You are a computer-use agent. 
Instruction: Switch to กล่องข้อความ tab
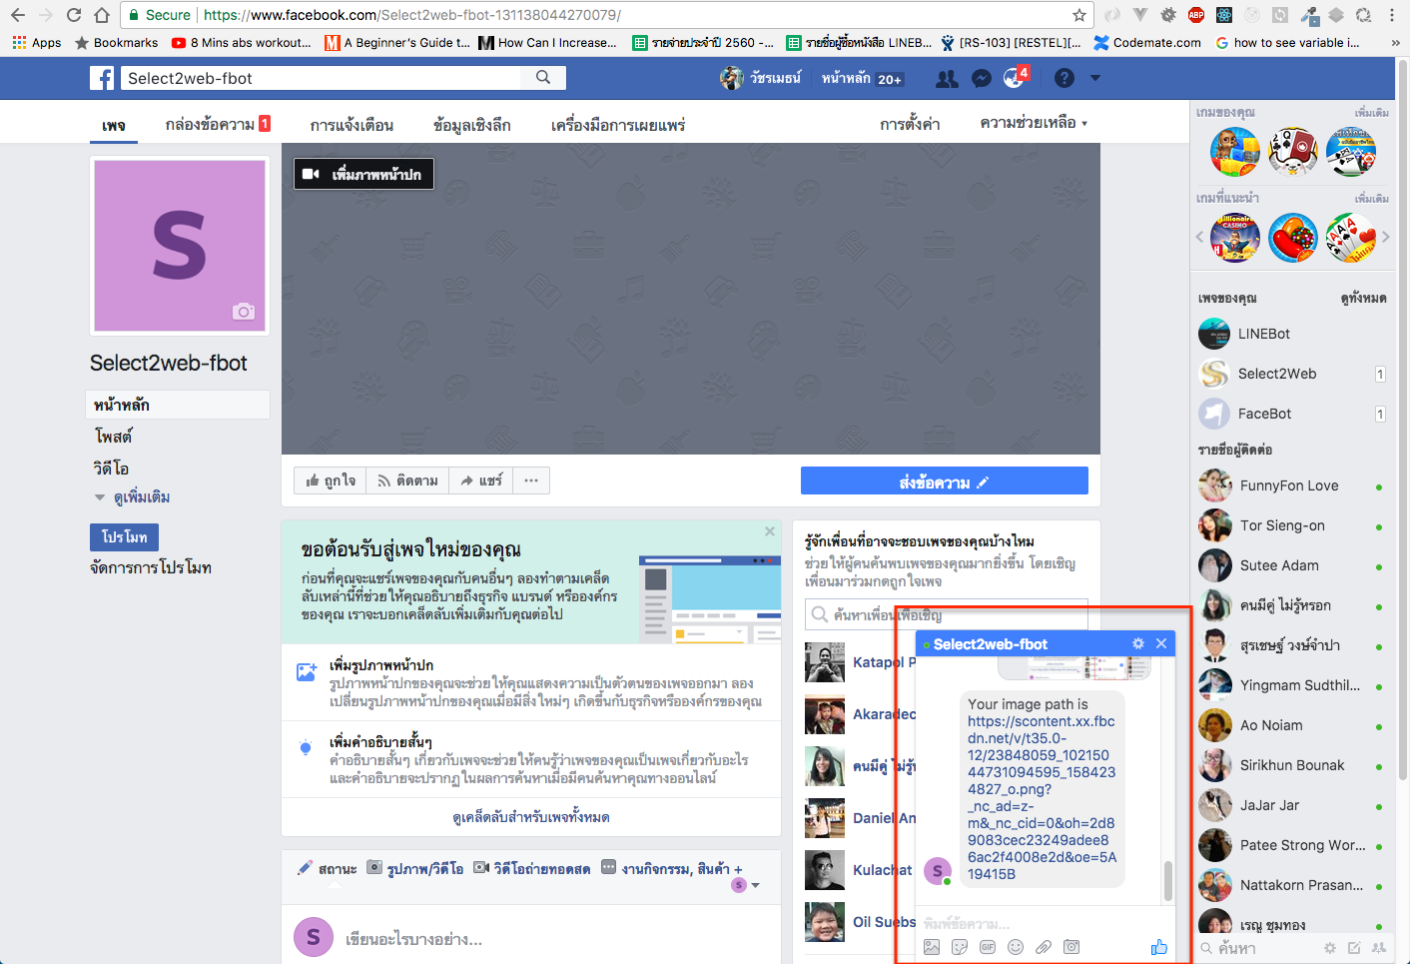pos(218,124)
